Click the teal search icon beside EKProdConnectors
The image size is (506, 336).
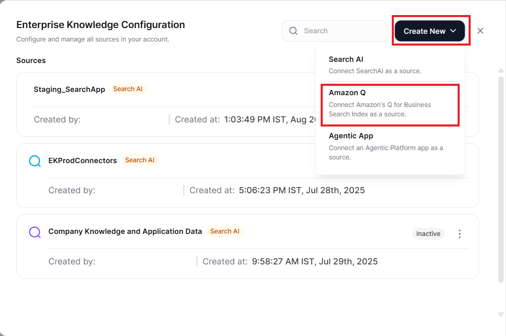pos(35,161)
